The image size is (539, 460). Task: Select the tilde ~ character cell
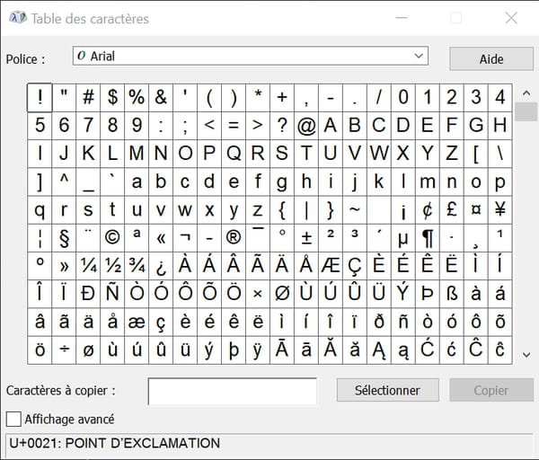pos(355,210)
